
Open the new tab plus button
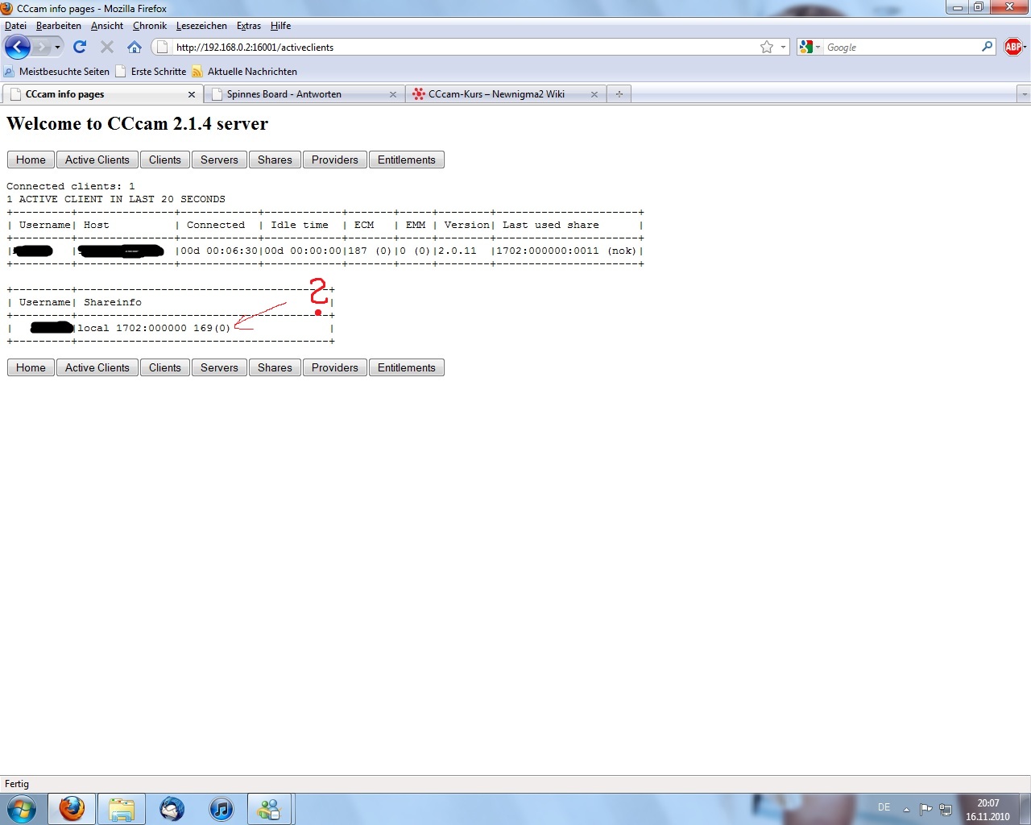click(x=619, y=94)
